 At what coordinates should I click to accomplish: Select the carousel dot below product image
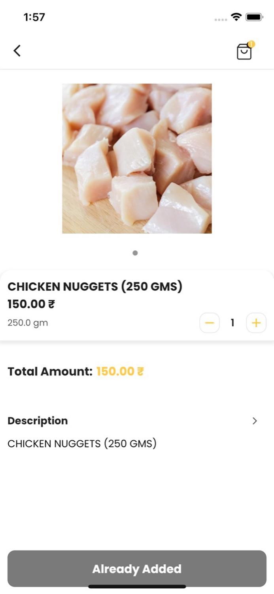coord(135,253)
